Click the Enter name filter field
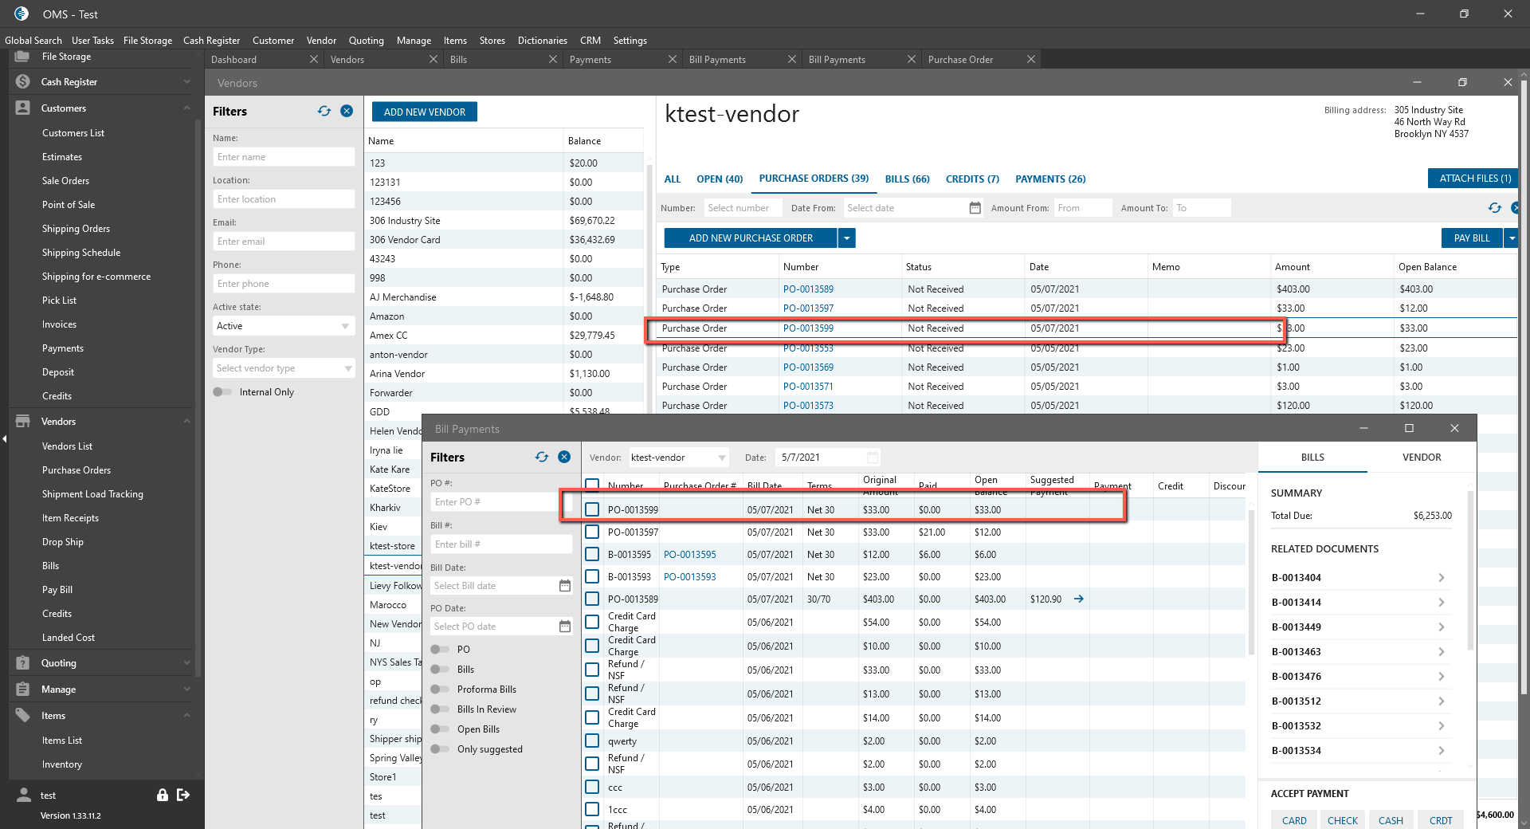Viewport: 1530px width, 829px height. click(x=283, y=157)
